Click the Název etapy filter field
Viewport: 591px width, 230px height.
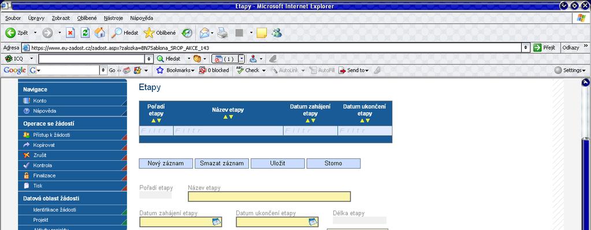228,131
